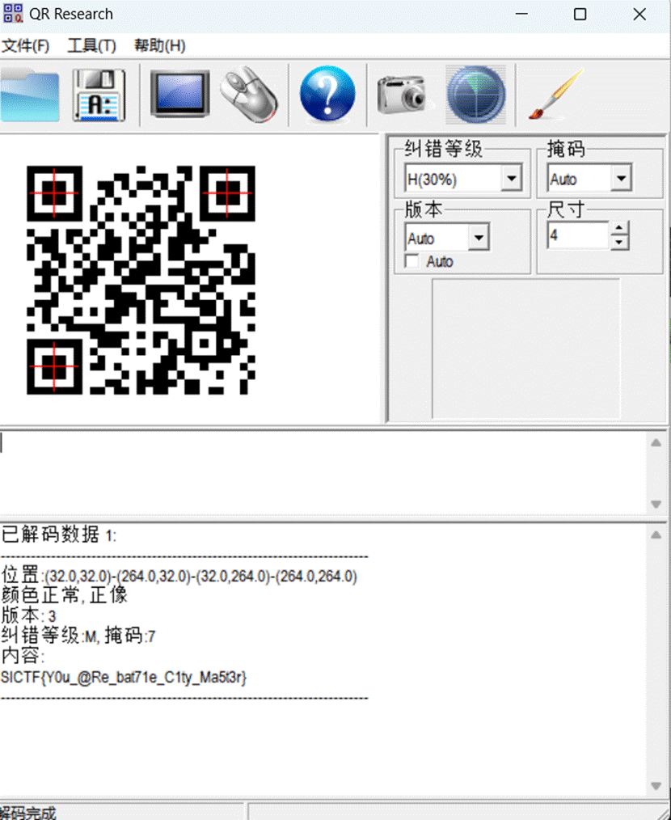Expand the 纠错等级 H(30%) dropdown

pos(512,179)
